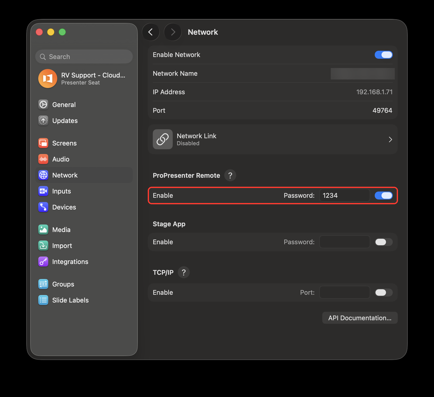Viewport: 434px width, 397px height.
Task: Enable the Stage App toggle
Action: 383,242
